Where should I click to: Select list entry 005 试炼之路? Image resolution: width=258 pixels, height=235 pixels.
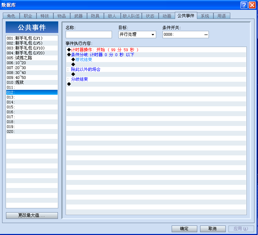(x=32, y=58)
